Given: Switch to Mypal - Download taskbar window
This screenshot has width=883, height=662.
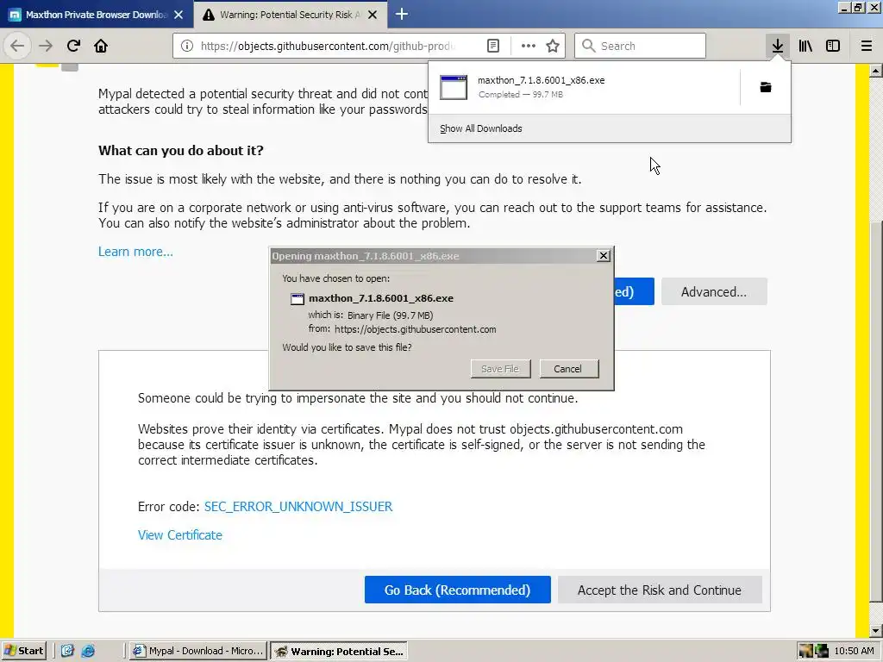Looking at the screenshot, I should click(197, 651).
